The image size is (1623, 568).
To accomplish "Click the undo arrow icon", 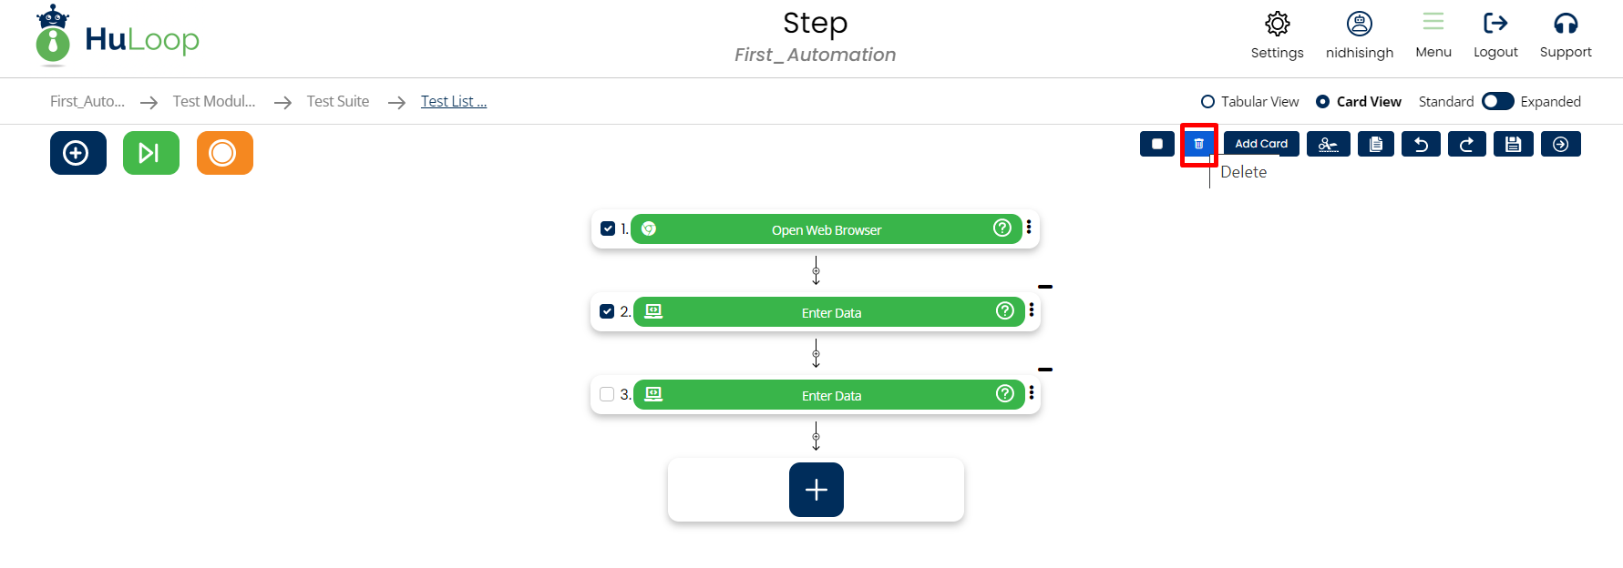I will tap(1421, 144).
